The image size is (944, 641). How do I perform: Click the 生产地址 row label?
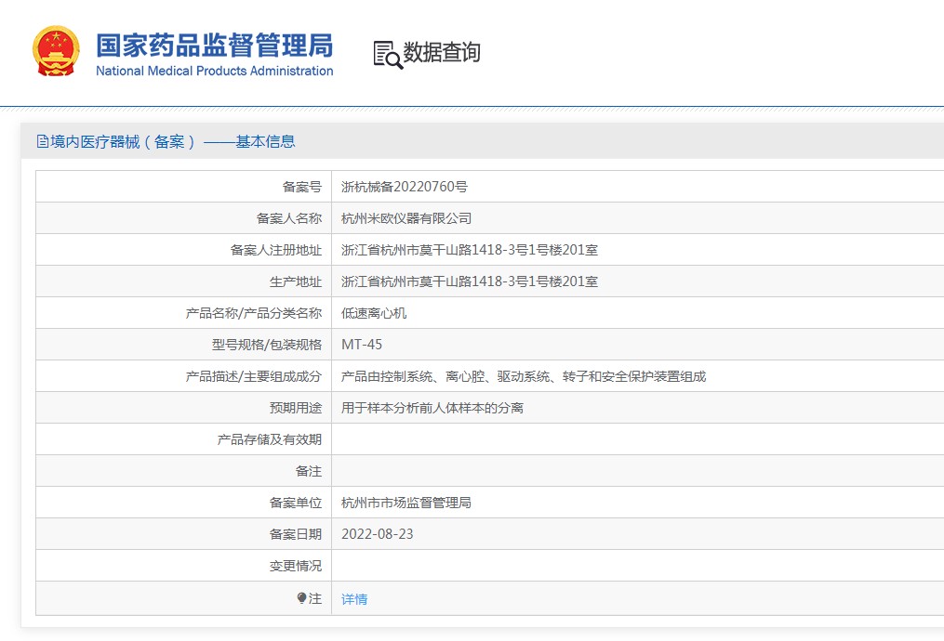tap(296, 281)
